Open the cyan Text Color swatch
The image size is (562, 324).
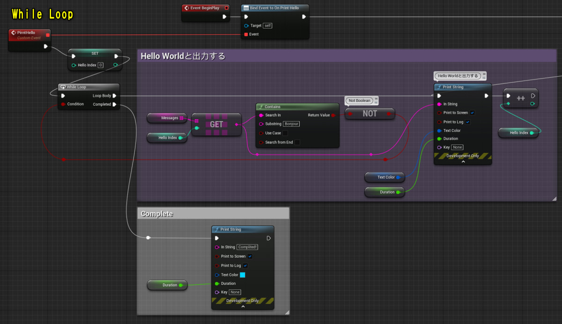click(x=242, y=274)
